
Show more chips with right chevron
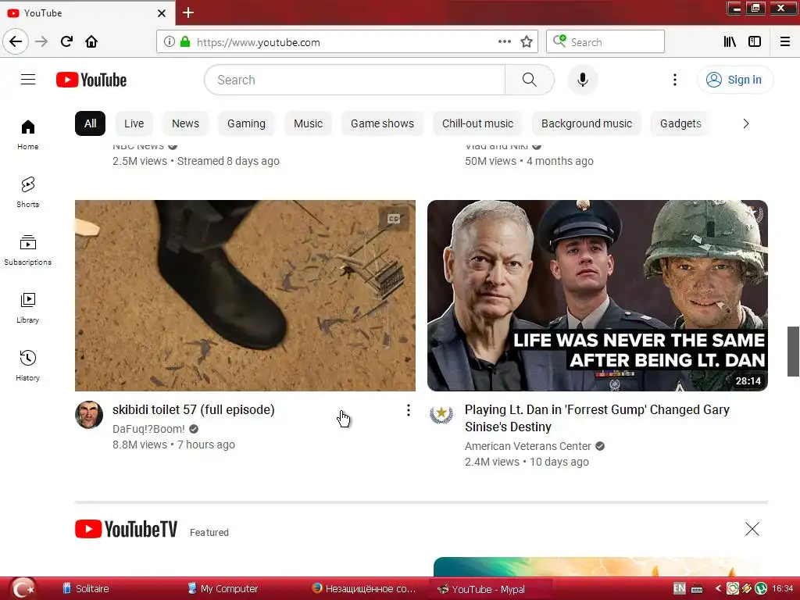click(x=745, y=123)
